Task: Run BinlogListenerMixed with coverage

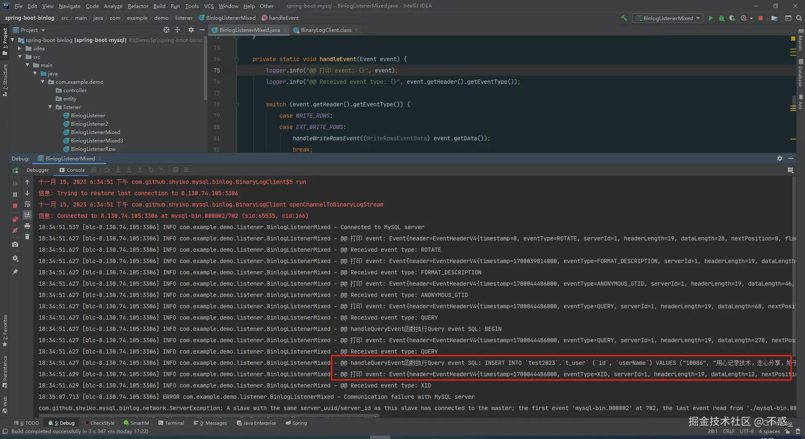Action: pyautogui.click(x=732, y=18)
